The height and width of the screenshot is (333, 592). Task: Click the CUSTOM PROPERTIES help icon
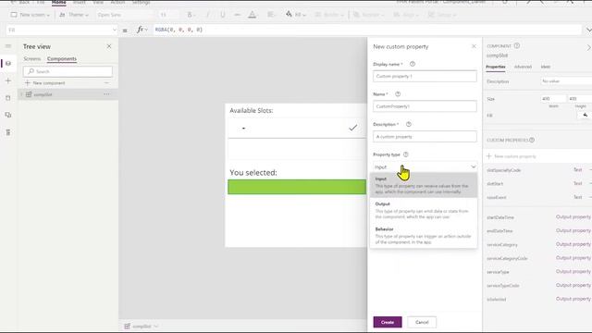532,140
